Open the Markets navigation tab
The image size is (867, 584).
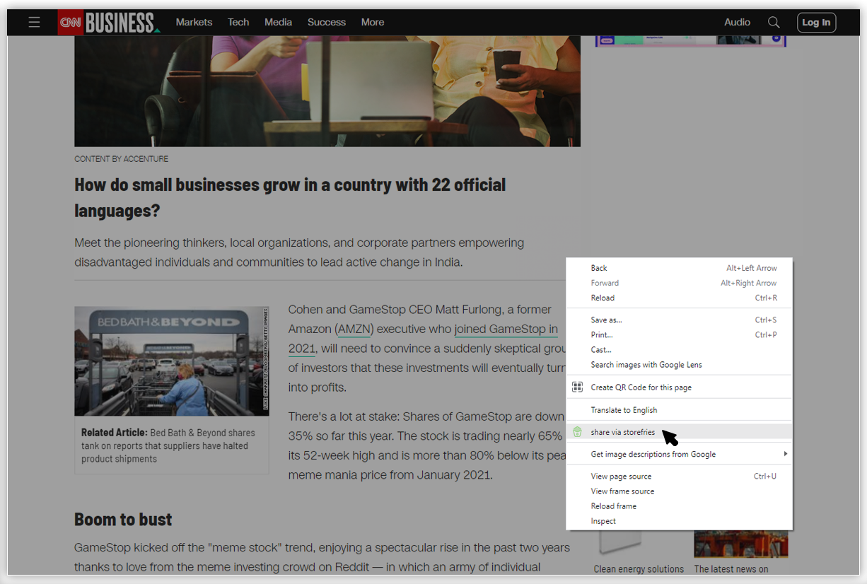tap(194, 23)
